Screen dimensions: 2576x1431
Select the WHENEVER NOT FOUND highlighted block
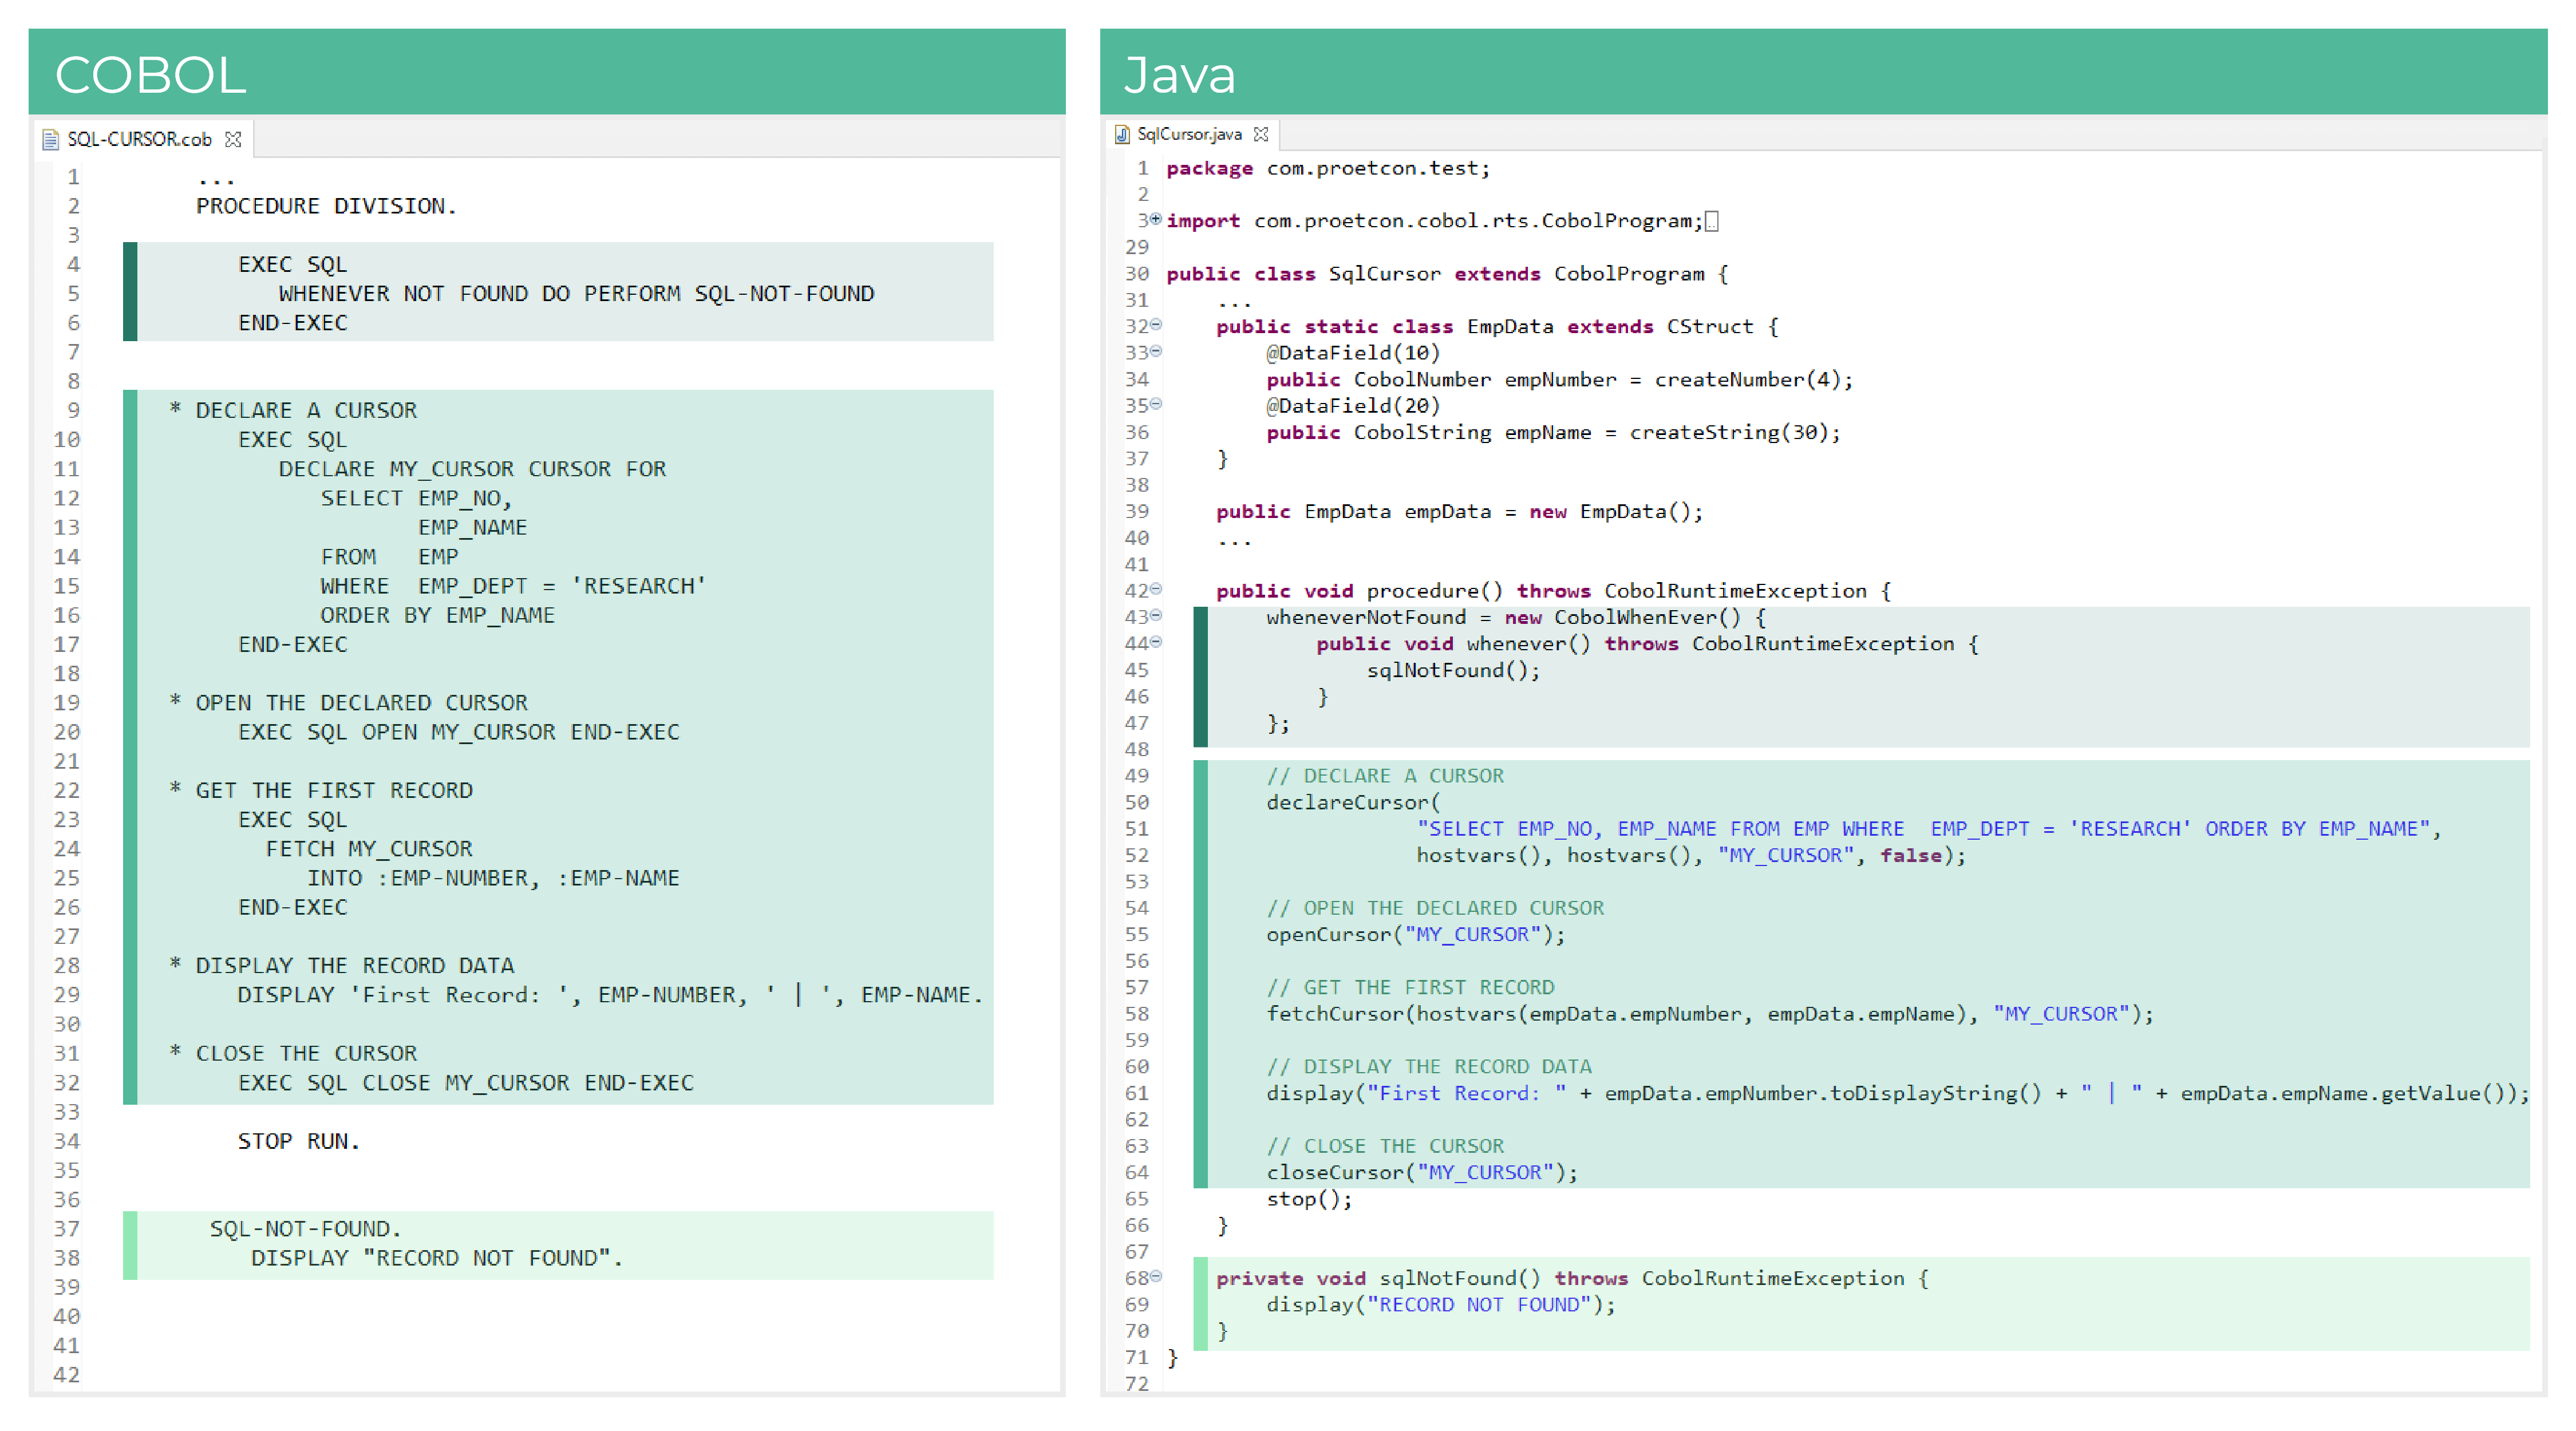[x=560, y=292]
